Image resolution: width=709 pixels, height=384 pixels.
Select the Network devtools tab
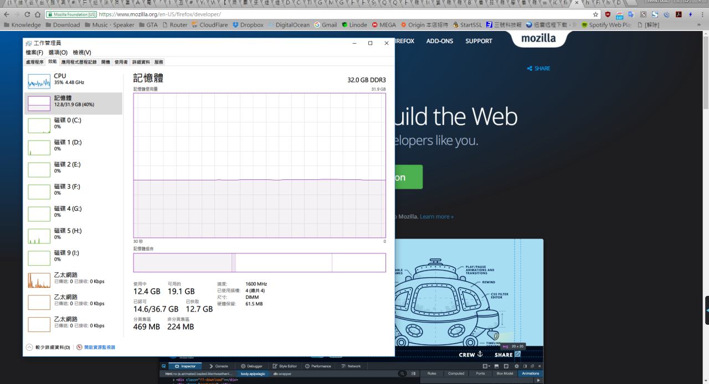(351, 366)
